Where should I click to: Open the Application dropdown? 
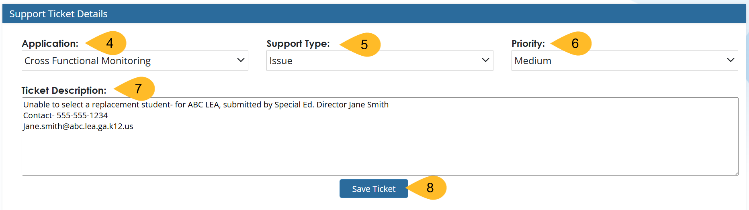coord(135,61)
